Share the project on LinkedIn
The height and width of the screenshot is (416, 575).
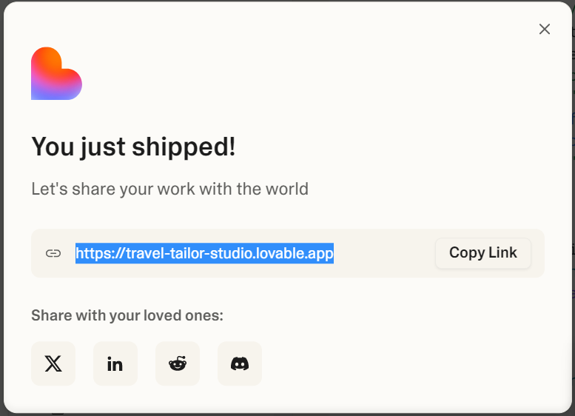pyautogui.click(x=115, y=363)
